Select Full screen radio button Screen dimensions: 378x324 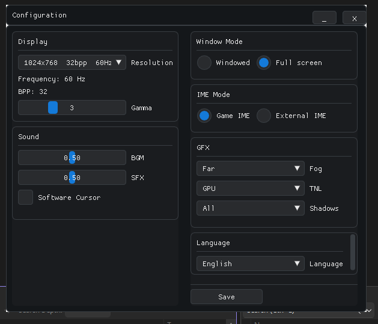[x=264, y=63]
